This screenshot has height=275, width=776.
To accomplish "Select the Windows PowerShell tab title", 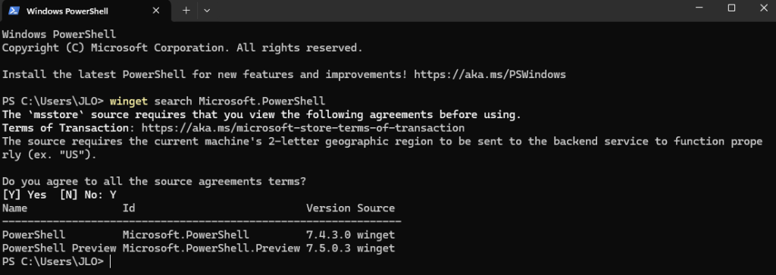I will [x=67, y=11].
